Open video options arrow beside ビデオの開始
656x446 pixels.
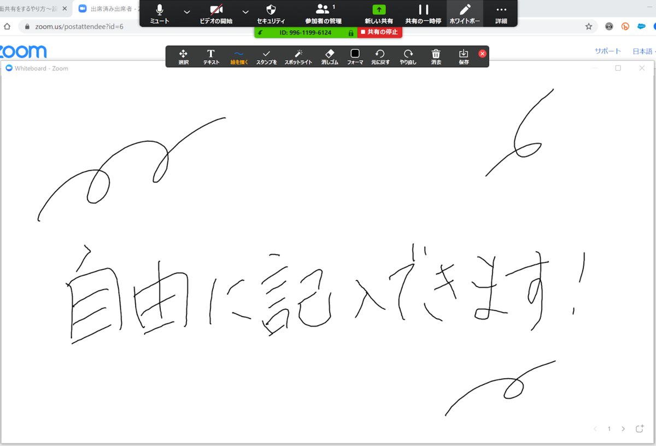245,12
